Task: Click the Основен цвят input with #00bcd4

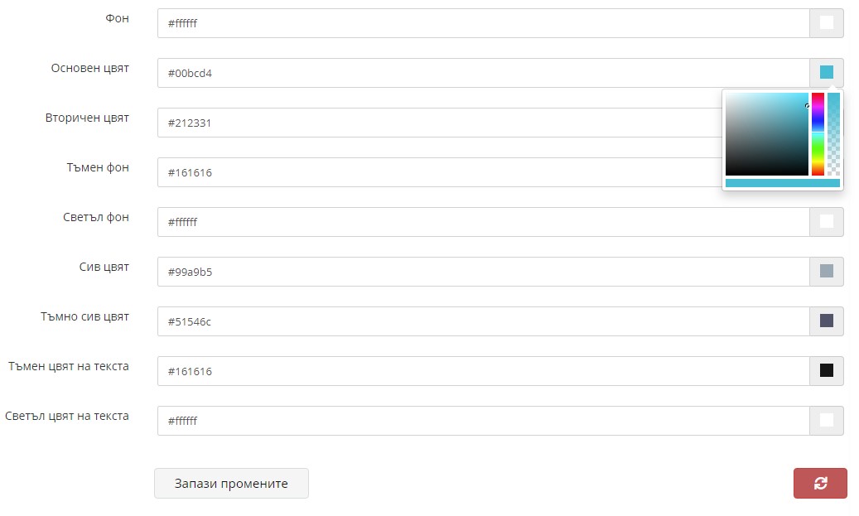Action: 483,73
